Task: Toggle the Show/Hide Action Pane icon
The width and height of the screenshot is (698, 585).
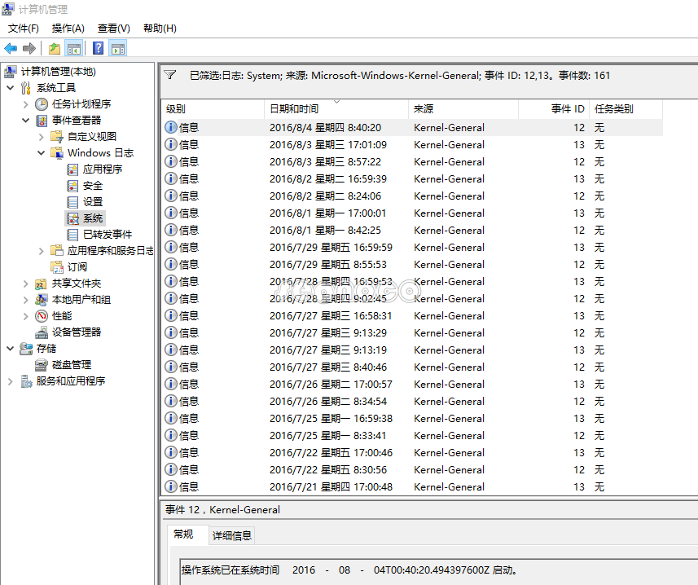Action: point(118,49)
